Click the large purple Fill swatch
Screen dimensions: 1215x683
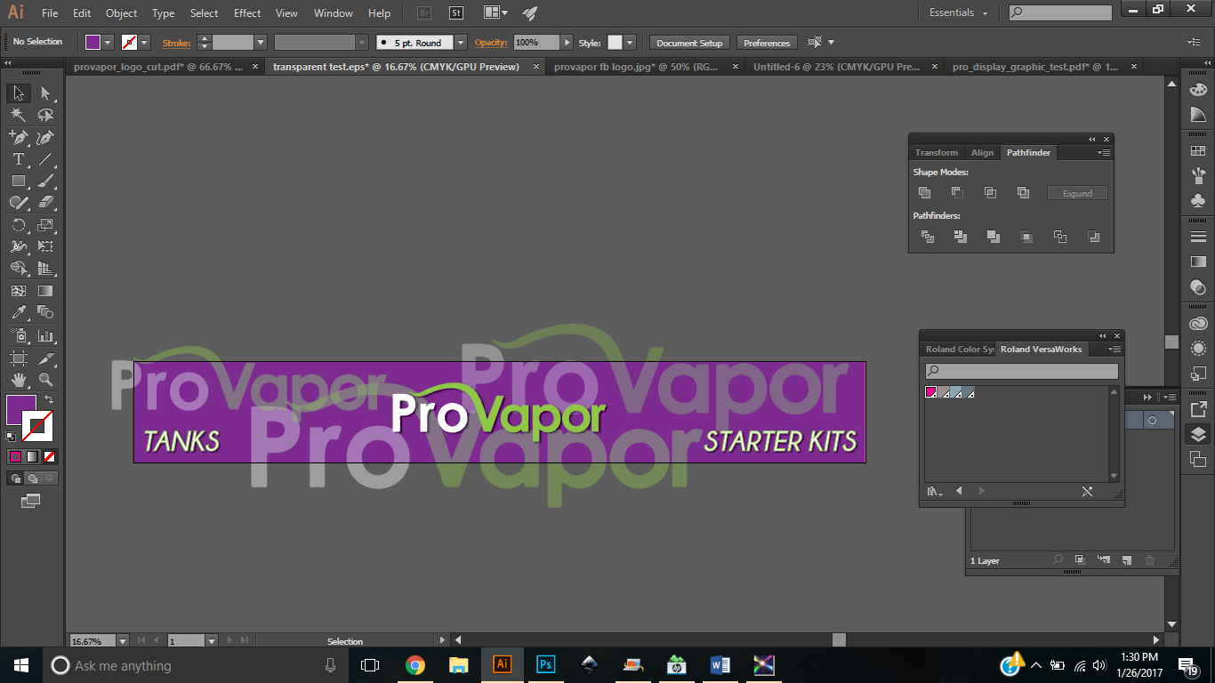pyautogui.click(x=21, y=409)
